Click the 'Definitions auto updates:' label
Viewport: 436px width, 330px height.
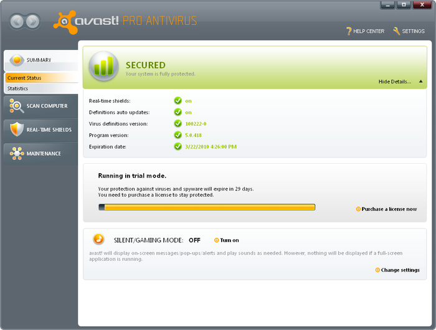pyautogui.click(x=120, y=112)
